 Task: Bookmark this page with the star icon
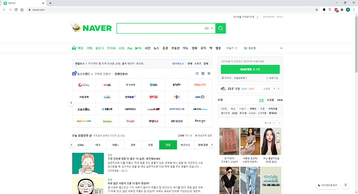[316, 9]
